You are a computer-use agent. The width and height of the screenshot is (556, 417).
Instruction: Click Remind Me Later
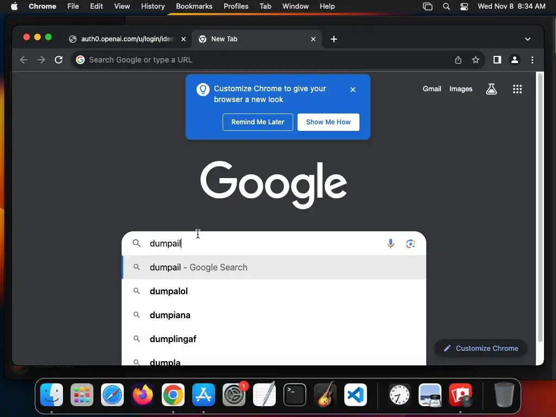pos(258,122)
